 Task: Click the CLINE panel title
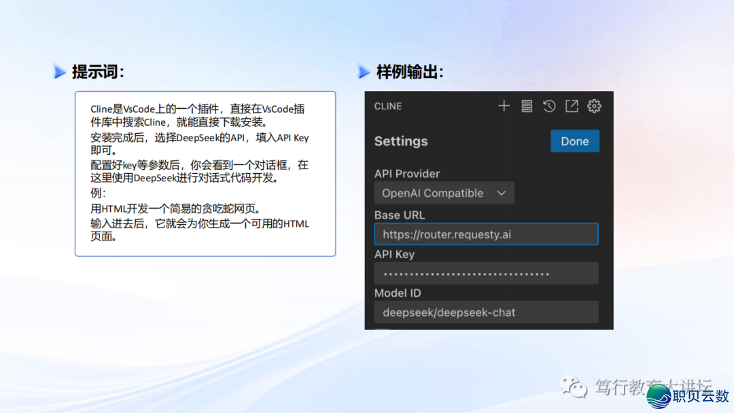[388, 107]
